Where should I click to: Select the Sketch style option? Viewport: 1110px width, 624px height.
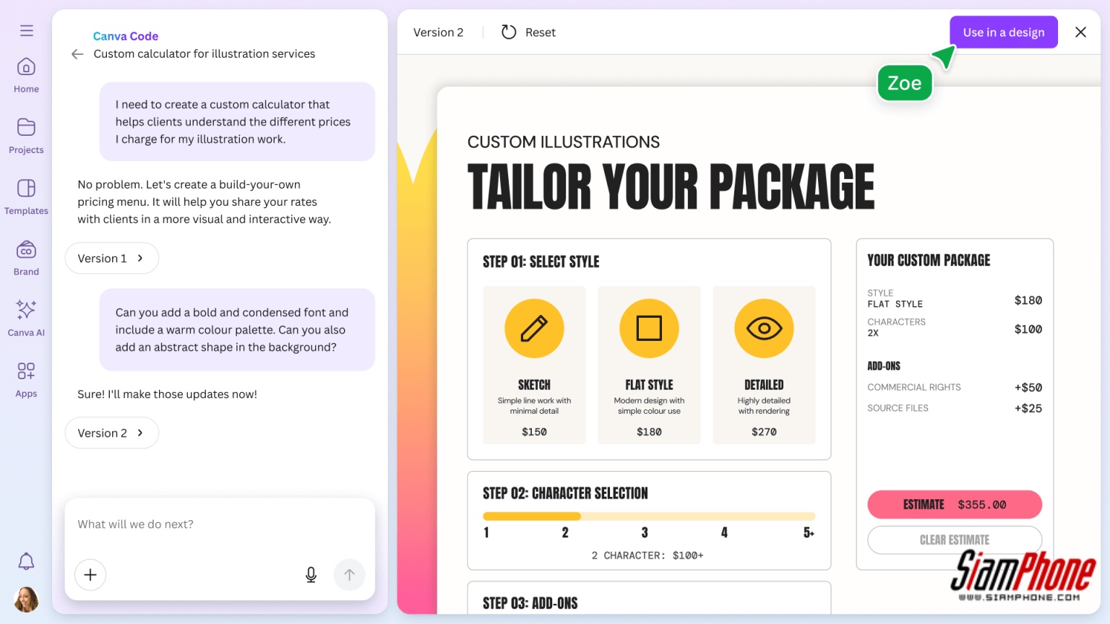[534, 365]
